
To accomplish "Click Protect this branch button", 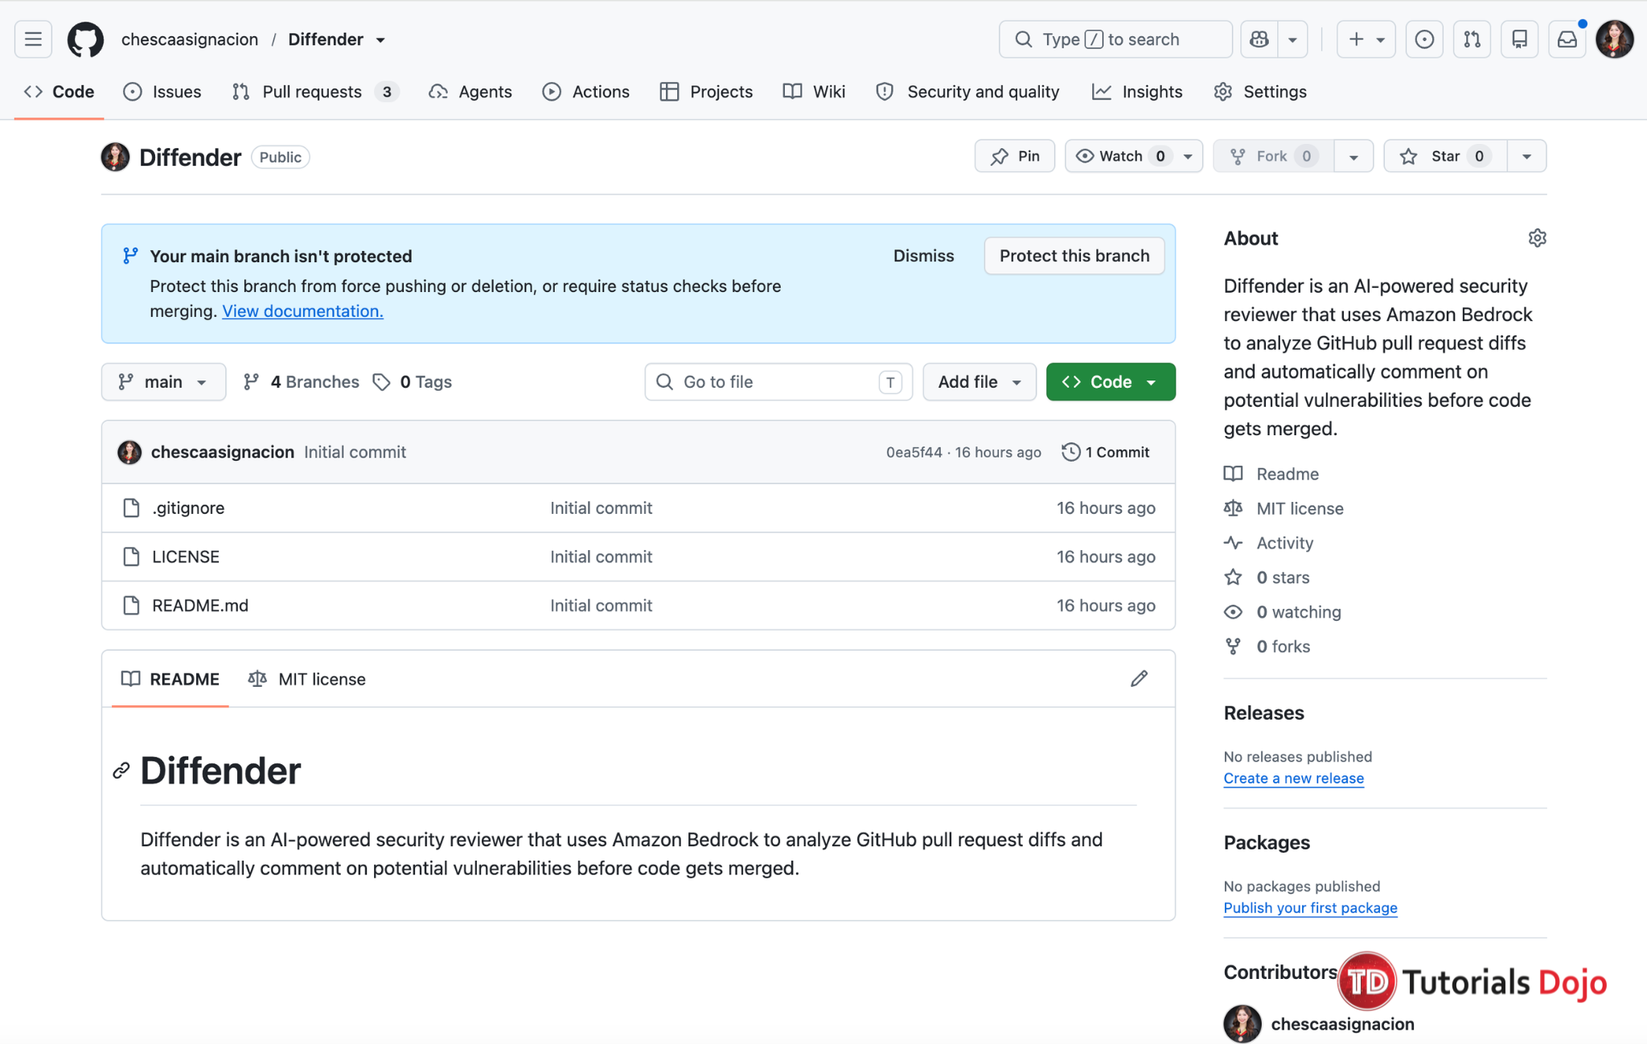I will click(1074, 256).
